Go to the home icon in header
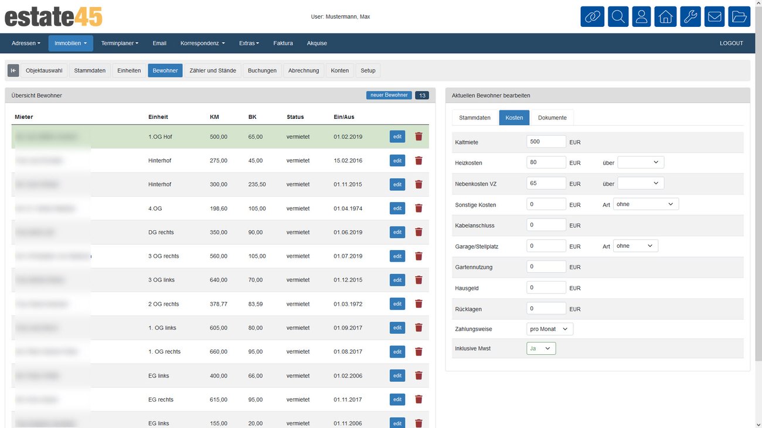 pyautogui.click(x=665, y=16)
